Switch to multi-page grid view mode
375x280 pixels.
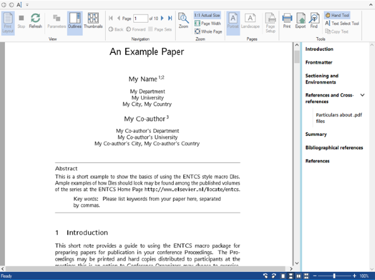point(306,276)
